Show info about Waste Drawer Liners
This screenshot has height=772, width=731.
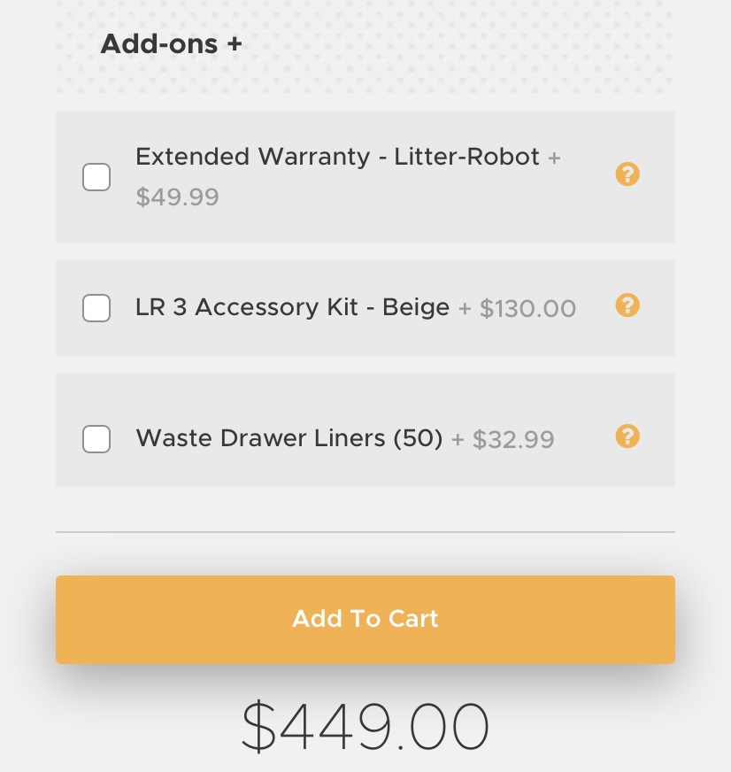[627, 436]
